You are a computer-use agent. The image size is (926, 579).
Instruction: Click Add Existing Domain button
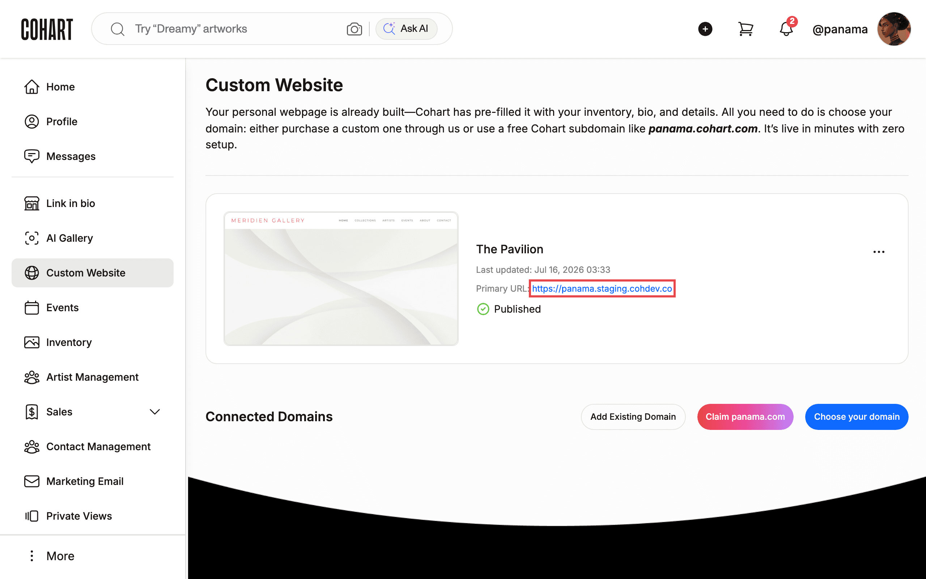633,417
